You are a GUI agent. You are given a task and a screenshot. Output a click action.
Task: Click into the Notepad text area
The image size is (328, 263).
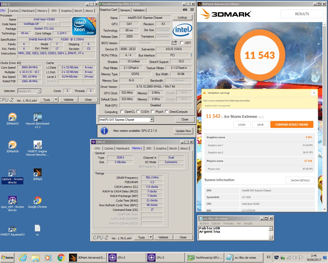point(234,233)
